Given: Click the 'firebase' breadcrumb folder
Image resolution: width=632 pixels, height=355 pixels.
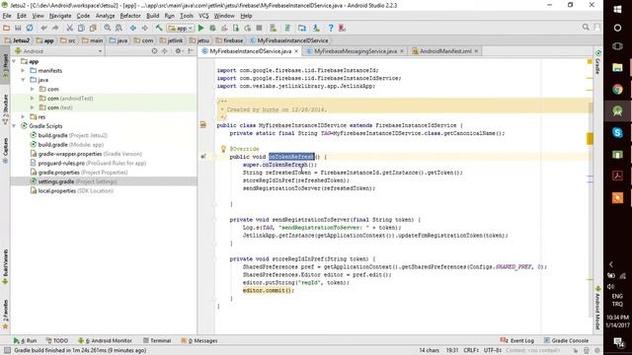Looking at the screenshot, I should [229, 40].
